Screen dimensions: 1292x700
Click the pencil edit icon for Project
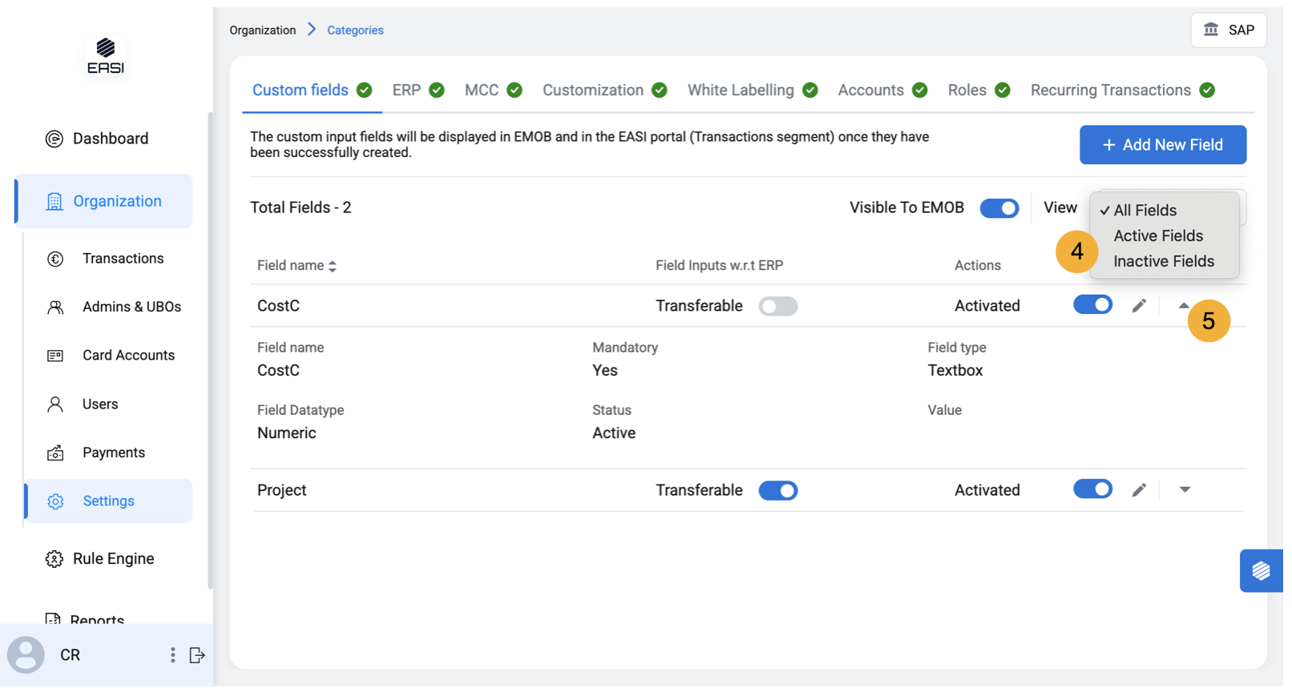[1139, 490]
